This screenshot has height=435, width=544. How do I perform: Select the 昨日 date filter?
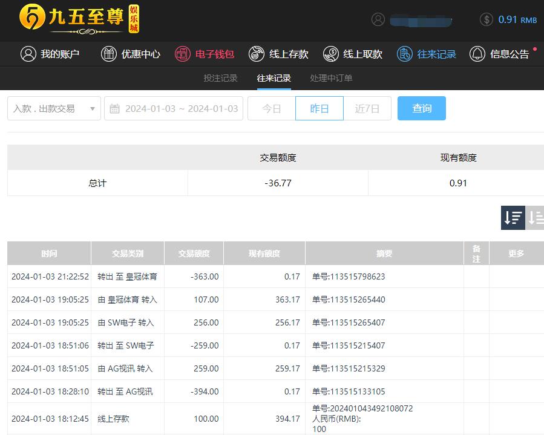[319, 108]
